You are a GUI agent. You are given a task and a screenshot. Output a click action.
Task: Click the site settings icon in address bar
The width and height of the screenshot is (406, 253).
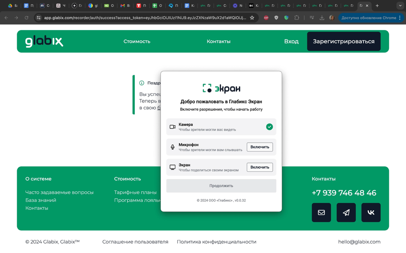39,18
